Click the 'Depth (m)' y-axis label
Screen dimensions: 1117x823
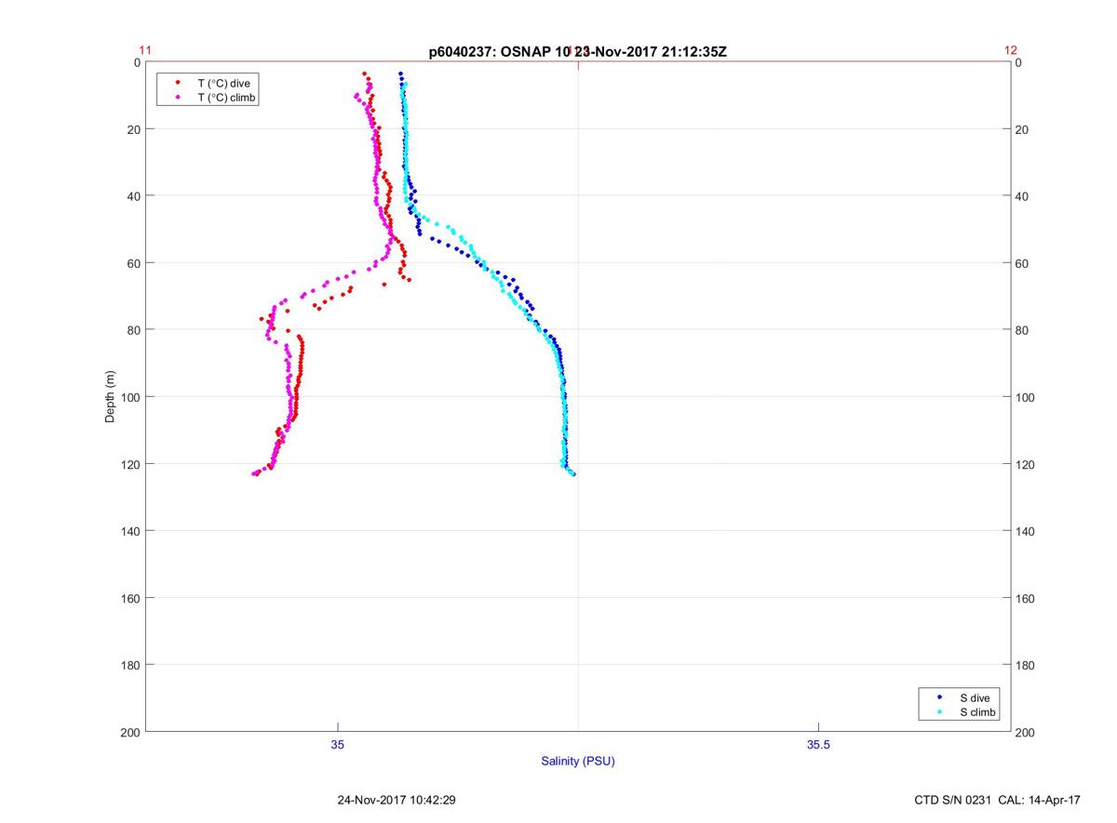point(111,397)
